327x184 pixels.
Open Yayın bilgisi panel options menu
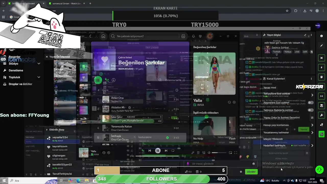(311, 35)
